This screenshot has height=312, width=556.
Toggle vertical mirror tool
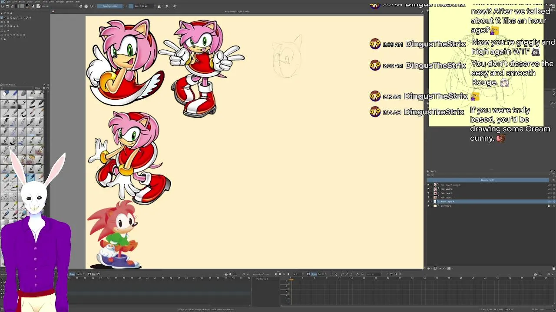pyautogui.click(x=167, y=6)
